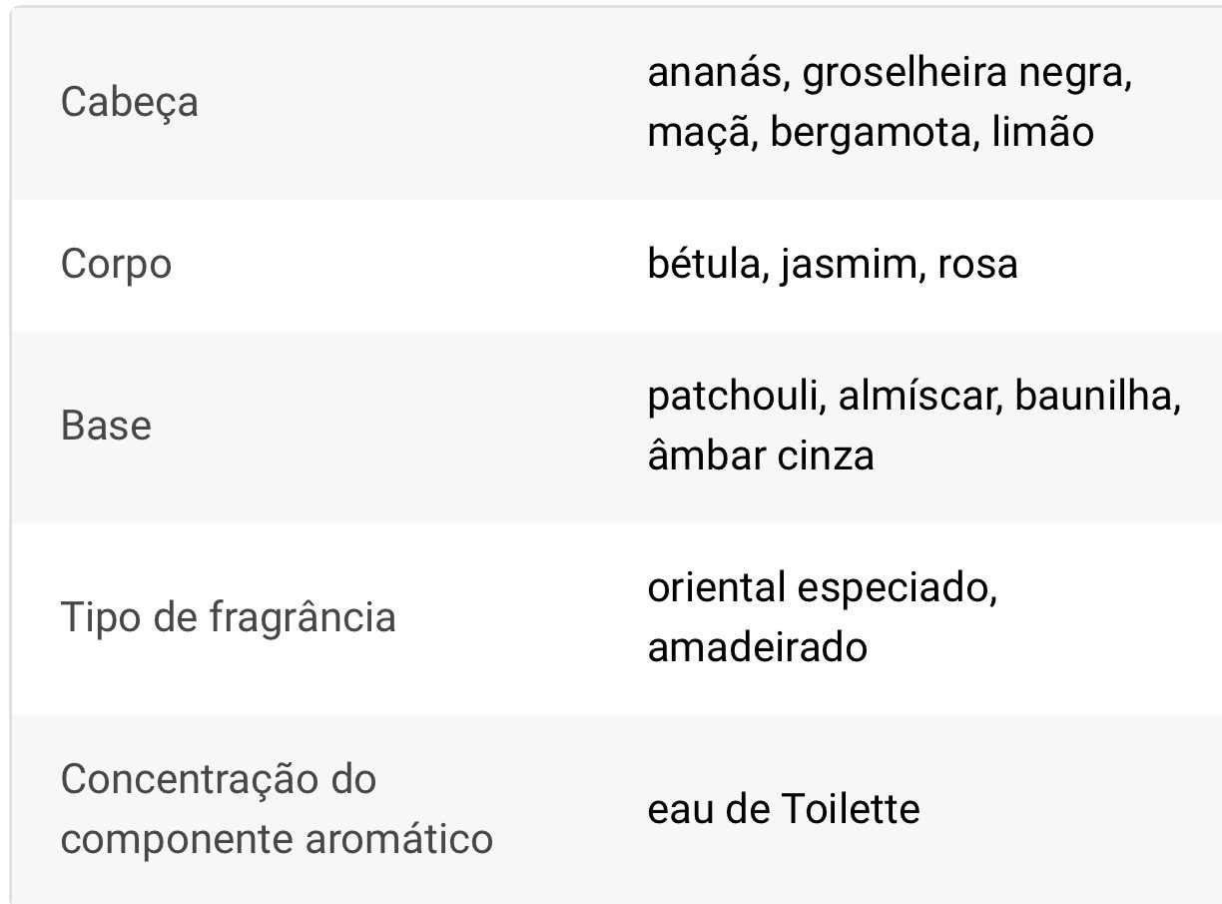The width and height of the screenshot is (1222, 904).
Task: Click the Base row label
Action: click(106, 426)
